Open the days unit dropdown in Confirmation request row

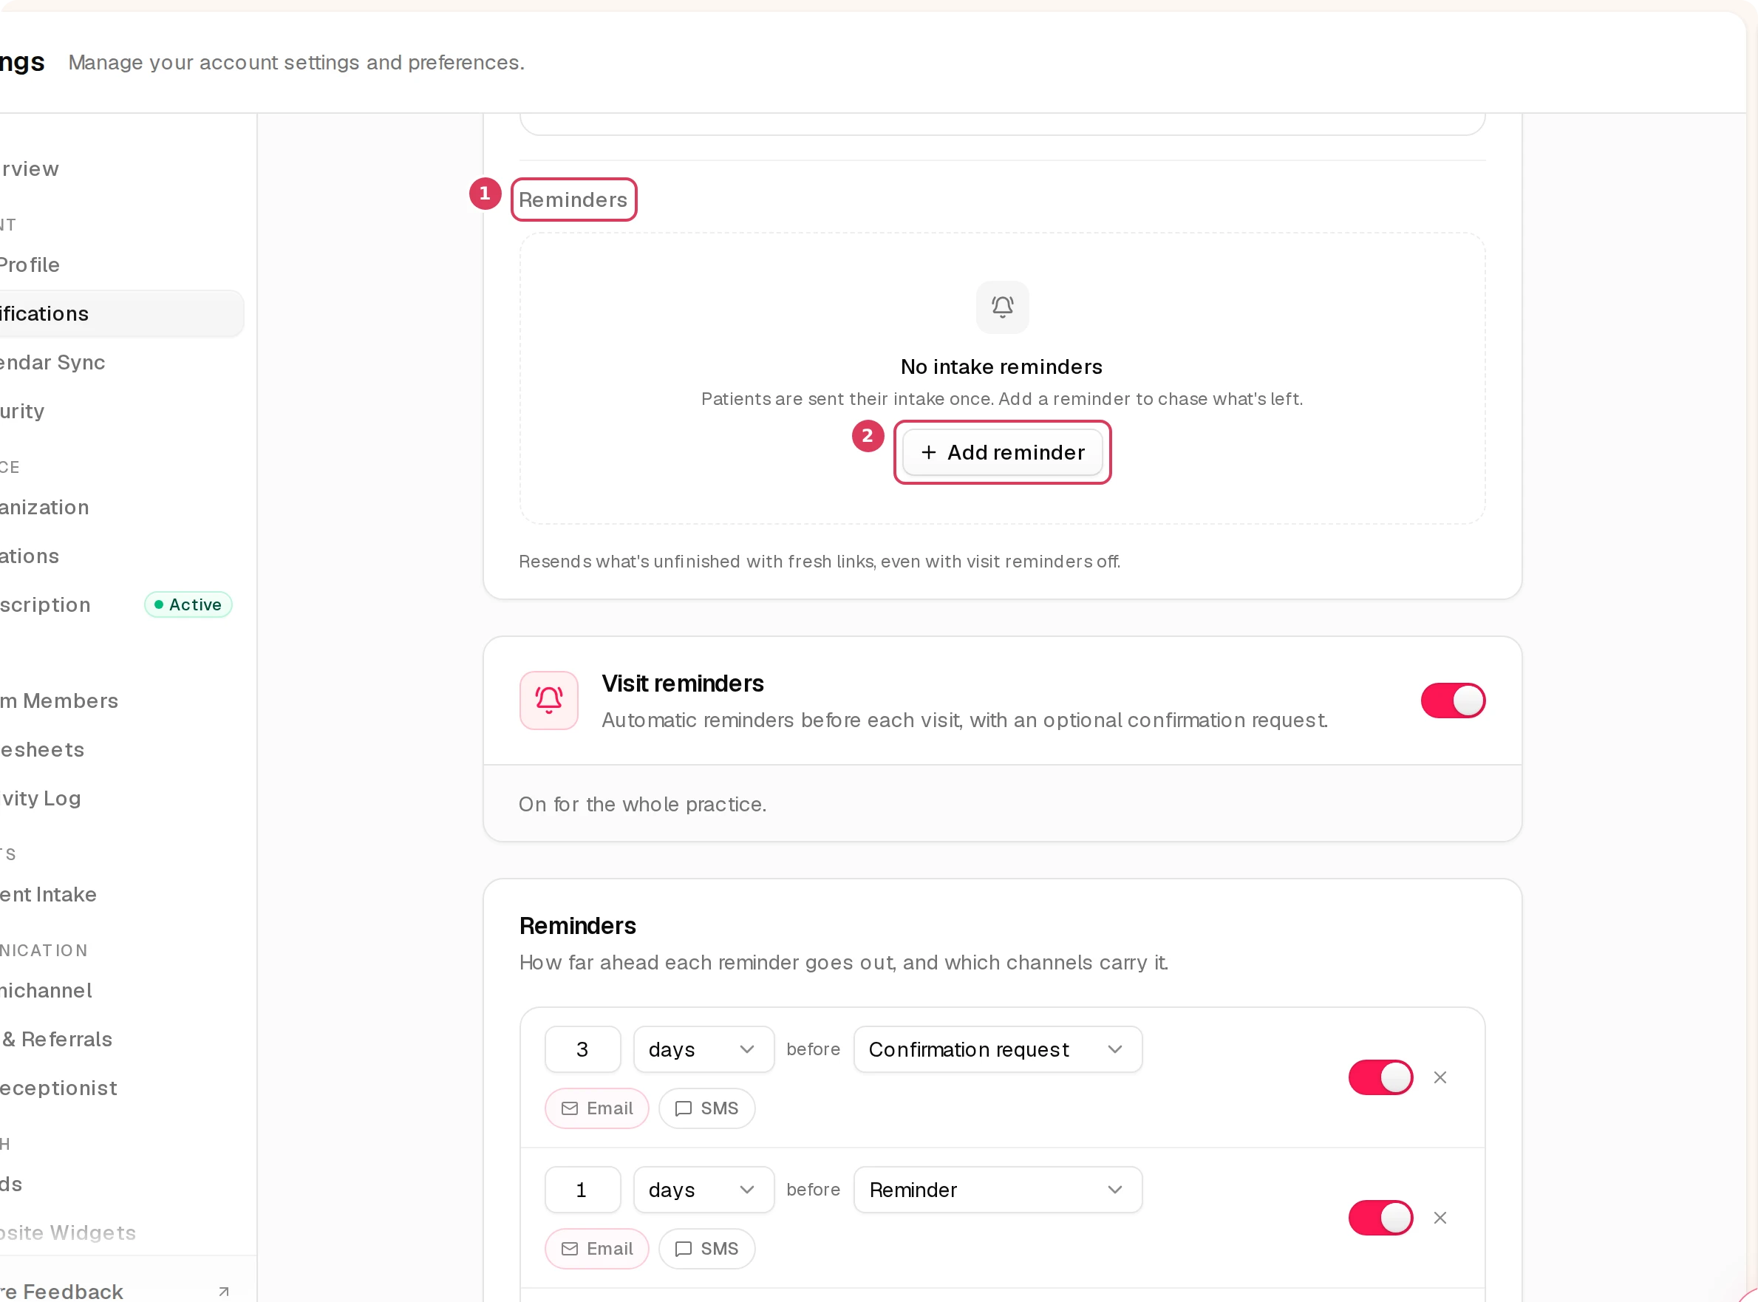click(x=703, y=1049)
